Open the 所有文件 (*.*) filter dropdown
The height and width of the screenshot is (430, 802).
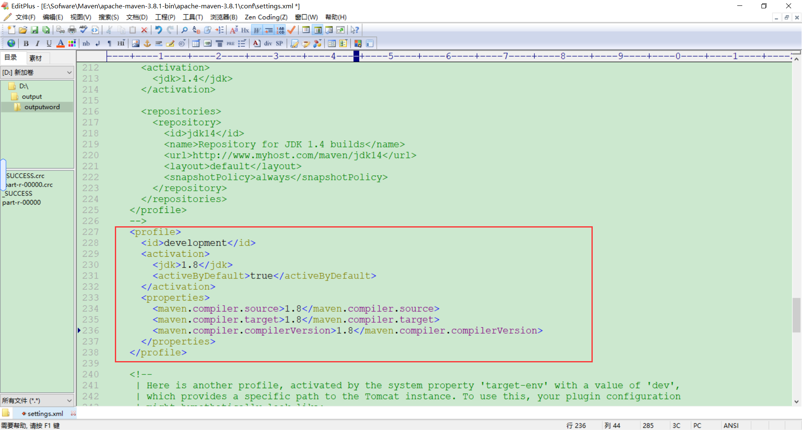coord(37,401)
